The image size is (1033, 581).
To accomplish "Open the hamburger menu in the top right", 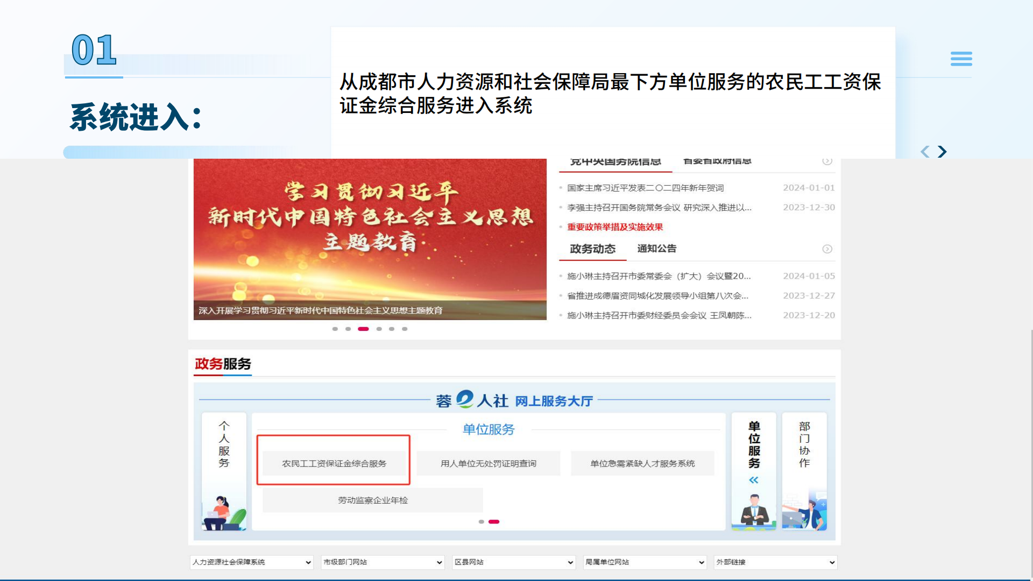I will pos(961,59).
